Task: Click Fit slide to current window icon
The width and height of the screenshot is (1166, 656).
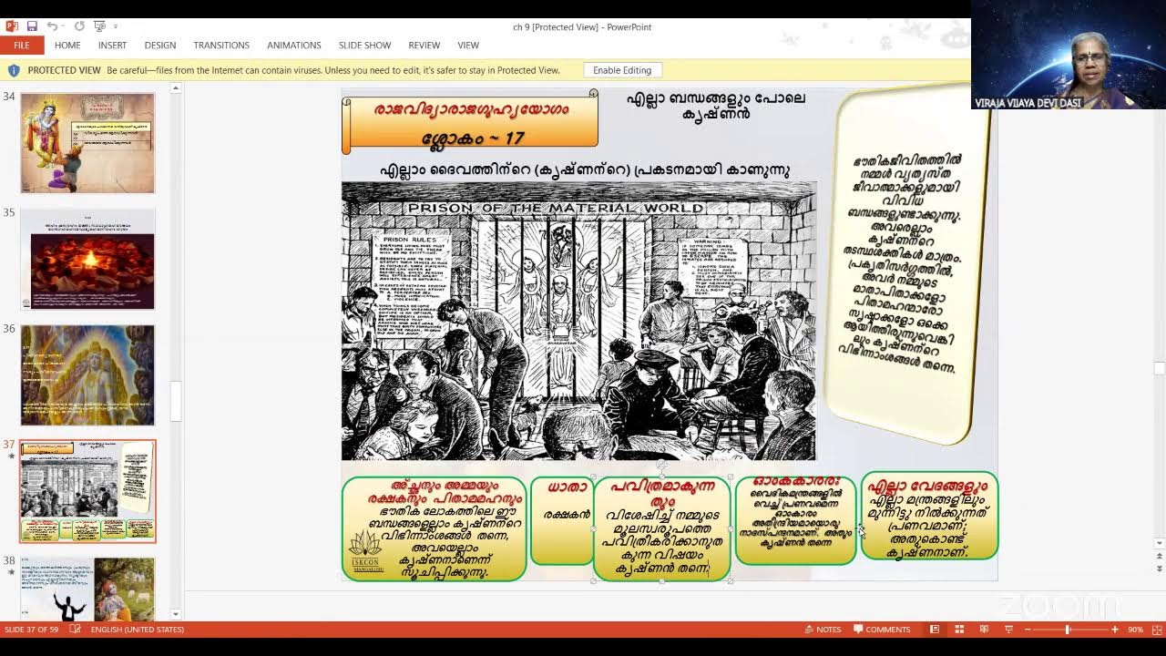Action: pyautogui.click(x=1155, y=630)
